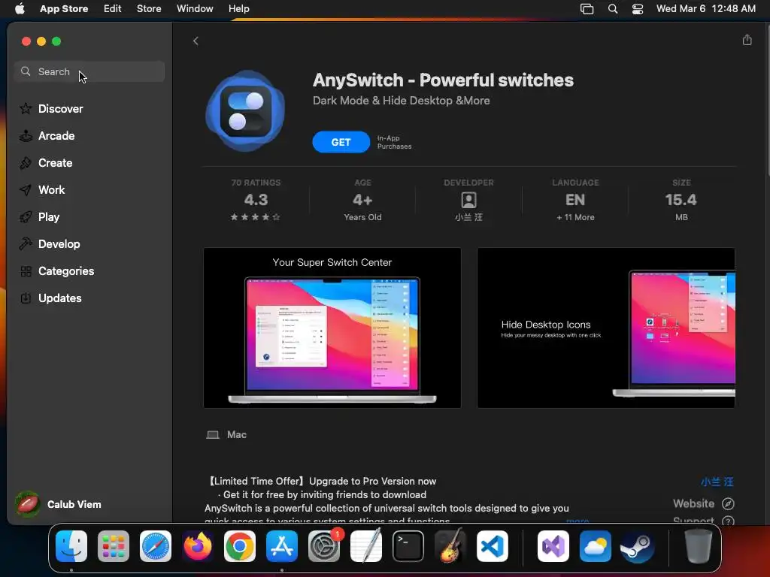This screenshot has width=770, height=577.
Task: Open 'Hide Desktop Icons' screenshot
Action: [606, 328]
